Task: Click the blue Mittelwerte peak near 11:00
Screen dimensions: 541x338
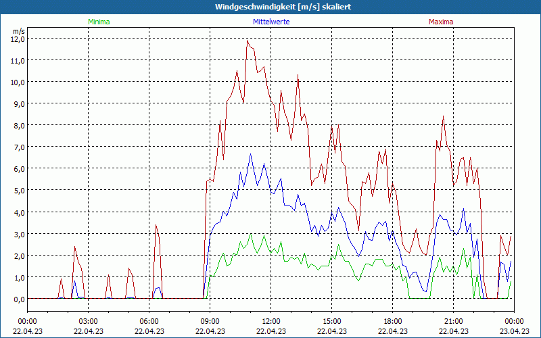Action: pyautogui.click(x=251, y=155)
